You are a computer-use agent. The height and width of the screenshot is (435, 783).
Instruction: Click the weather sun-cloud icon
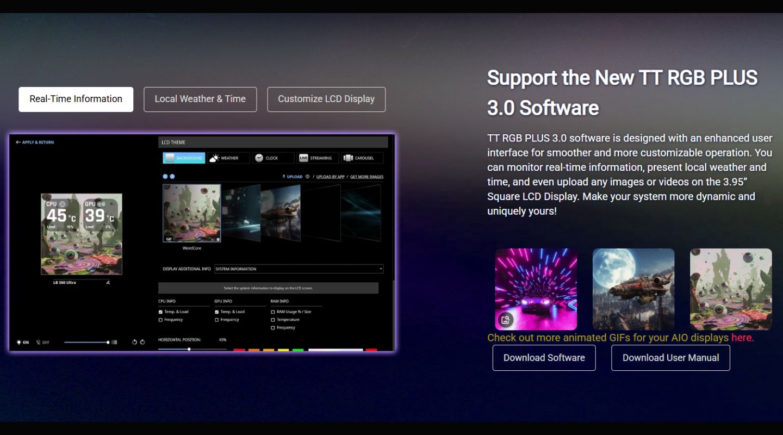click(214, 158)
